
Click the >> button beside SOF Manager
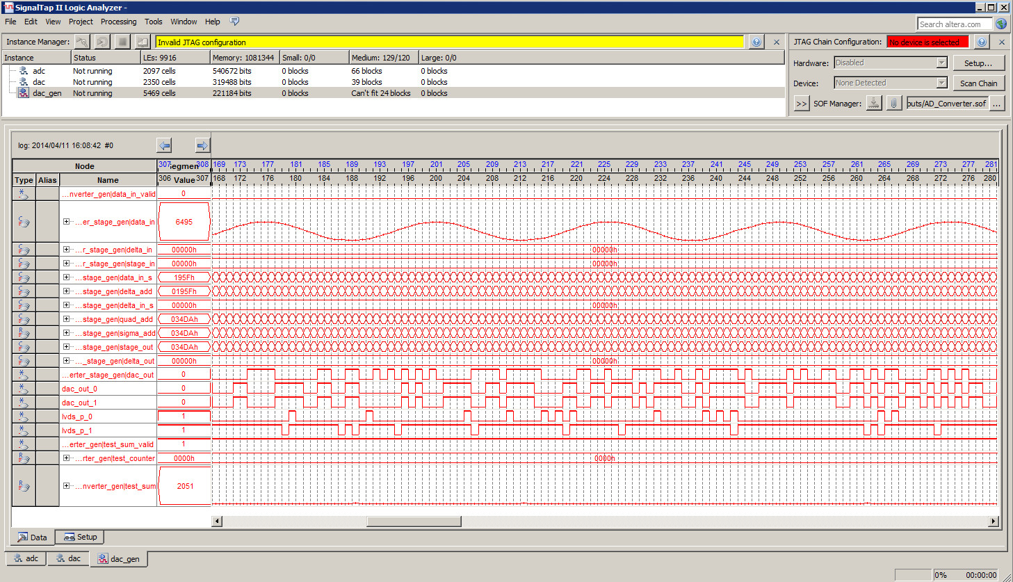click(801, 104)
